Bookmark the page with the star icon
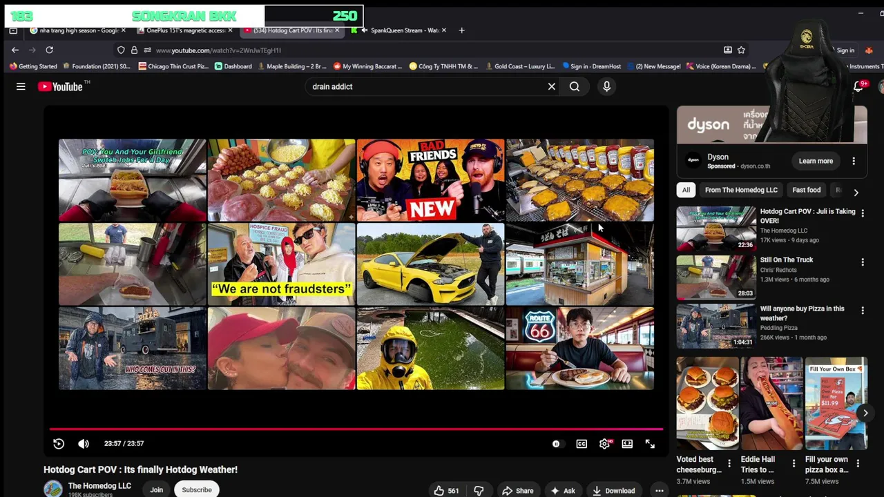Screen dimensions: 884x497 pyautogui.click(x=741, y=50)
